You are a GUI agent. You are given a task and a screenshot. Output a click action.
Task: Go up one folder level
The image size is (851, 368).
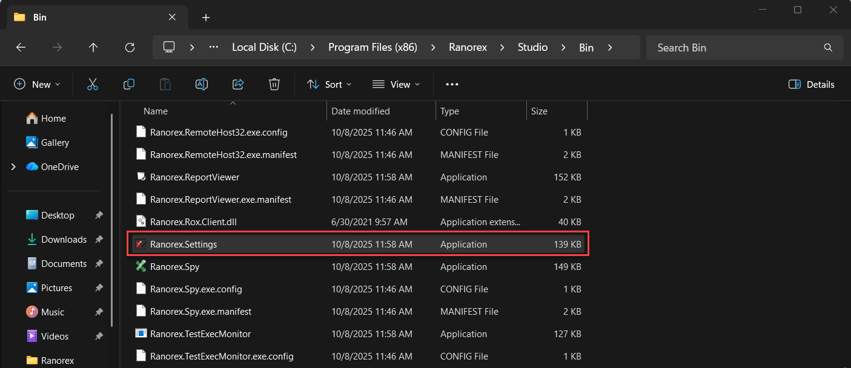pyautogui.click(x=93, y=47)
